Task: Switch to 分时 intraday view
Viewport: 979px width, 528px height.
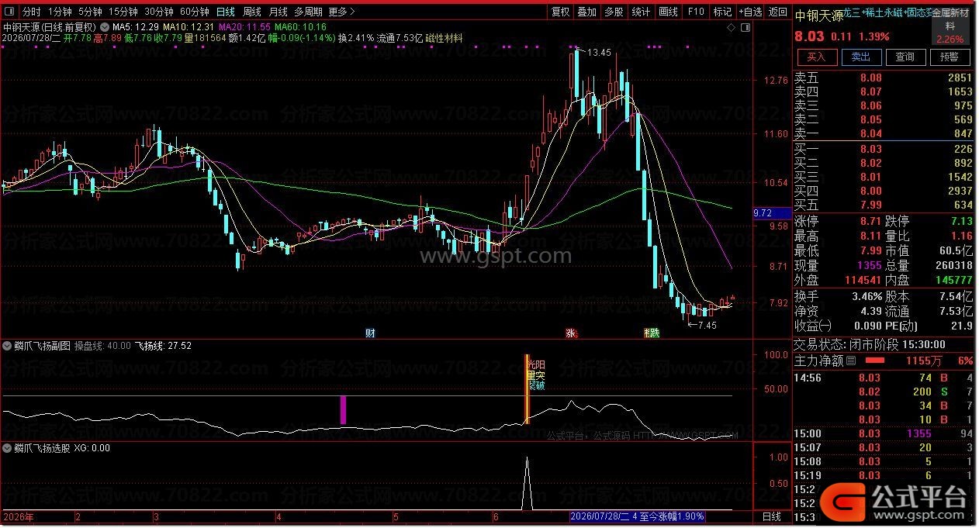Action: 31,12
